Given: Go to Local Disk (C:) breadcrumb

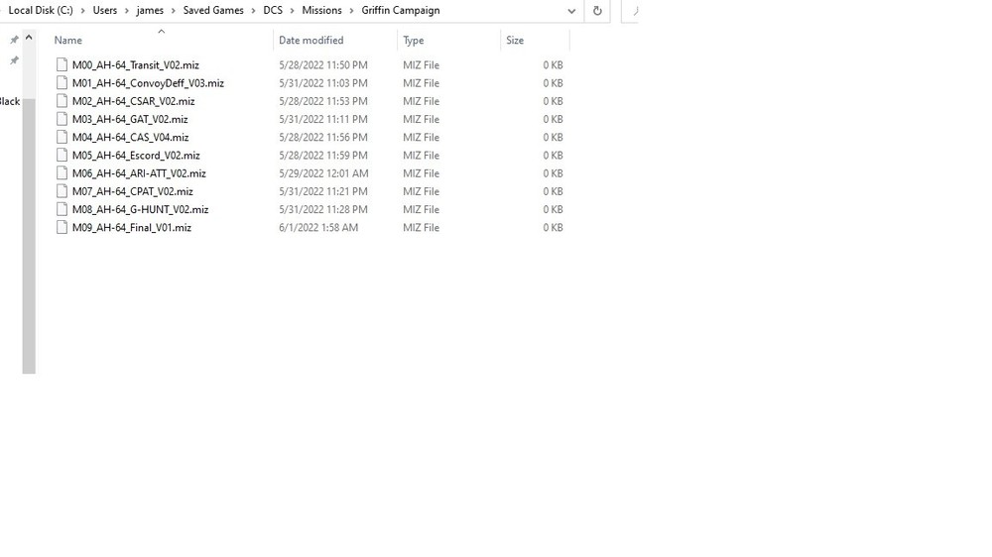Looking at the screenshot, I should (41, 10).
